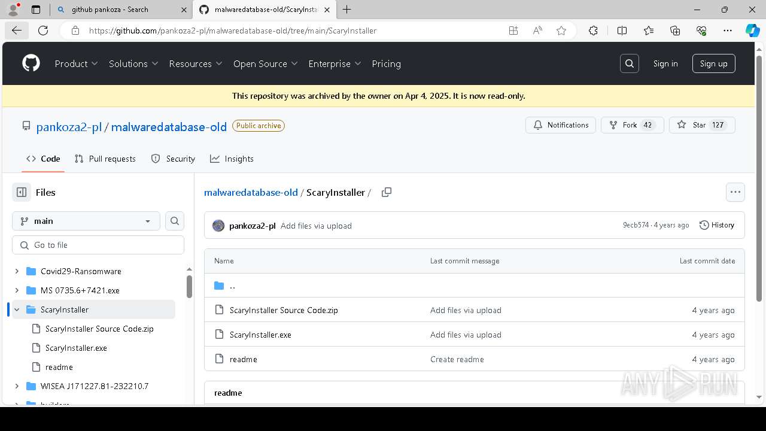The height and width of the screenshot is (431, 766).
Task: Switch to the Insights tab
Action: click(232, 159)
